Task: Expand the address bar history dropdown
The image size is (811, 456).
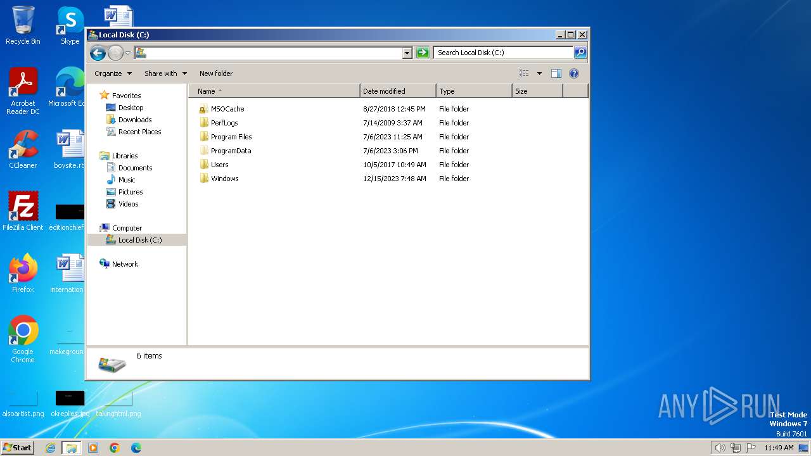Action: 407,53
